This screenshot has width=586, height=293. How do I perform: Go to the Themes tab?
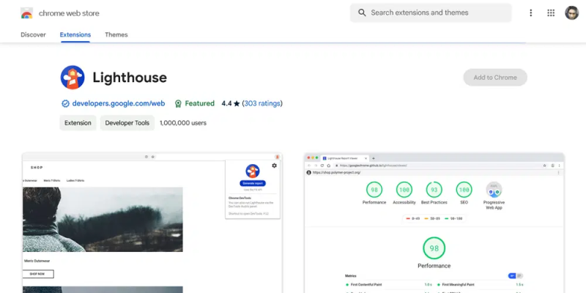[x=116, y=34]
